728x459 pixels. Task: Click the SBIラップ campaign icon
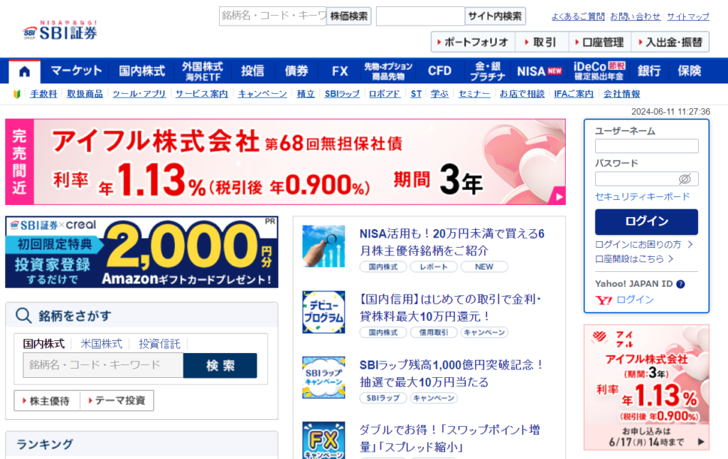323,377
